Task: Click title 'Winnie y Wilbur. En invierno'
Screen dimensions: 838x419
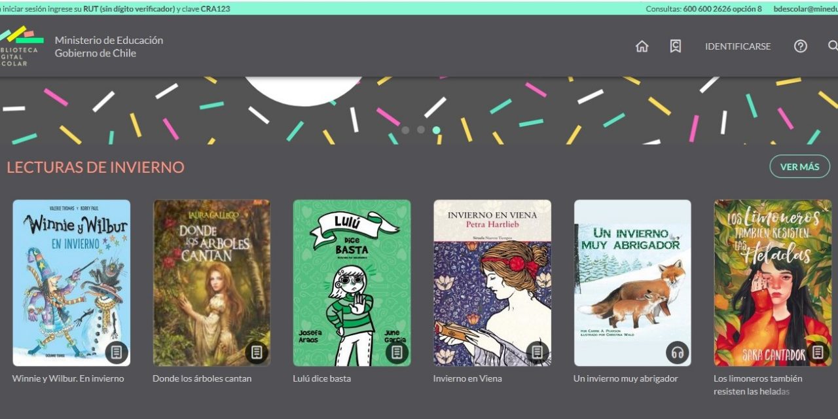Action: coord(68,378)
